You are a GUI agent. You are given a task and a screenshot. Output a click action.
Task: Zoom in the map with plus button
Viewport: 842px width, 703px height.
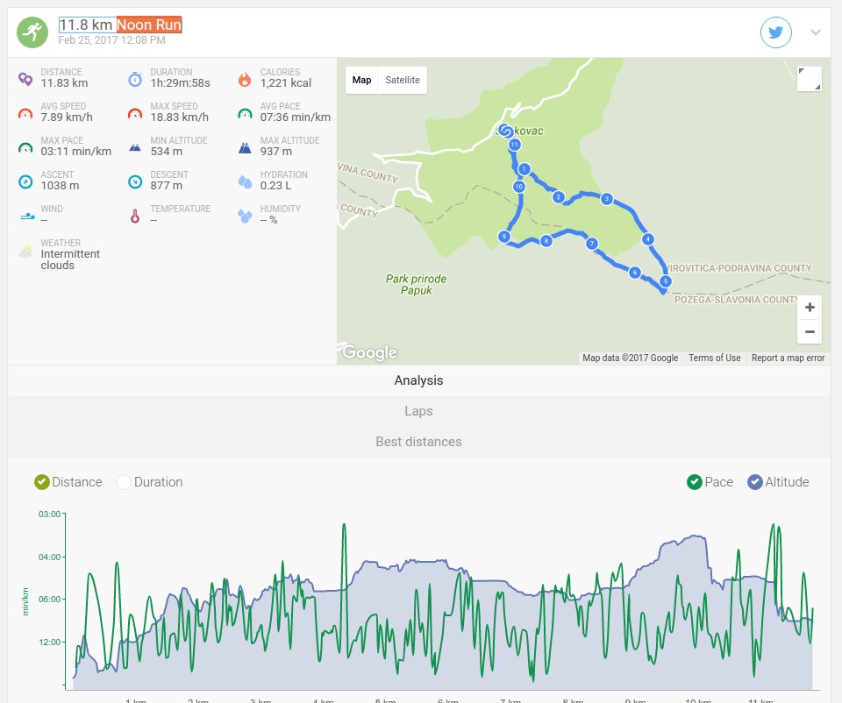[x=810, y=308]
